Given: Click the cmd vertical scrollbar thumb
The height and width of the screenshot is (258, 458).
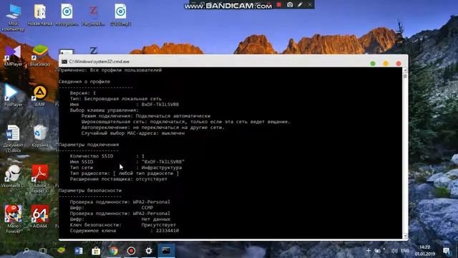Looking at the screenshot, I should click(x=405, y=77).
